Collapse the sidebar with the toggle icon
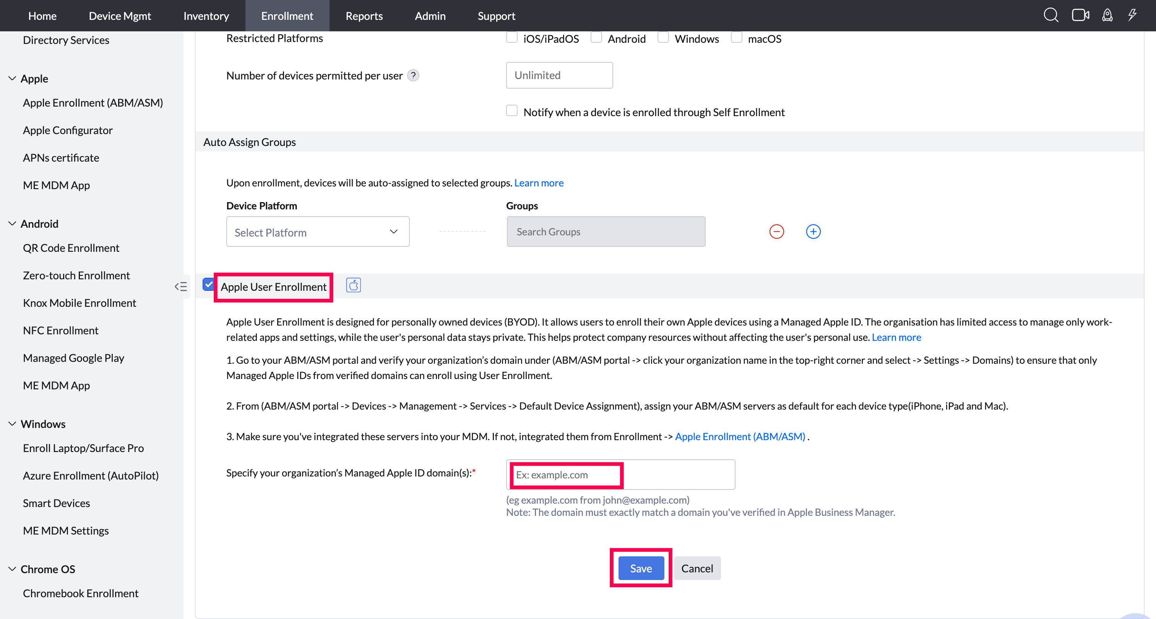 tap(181, 287)
